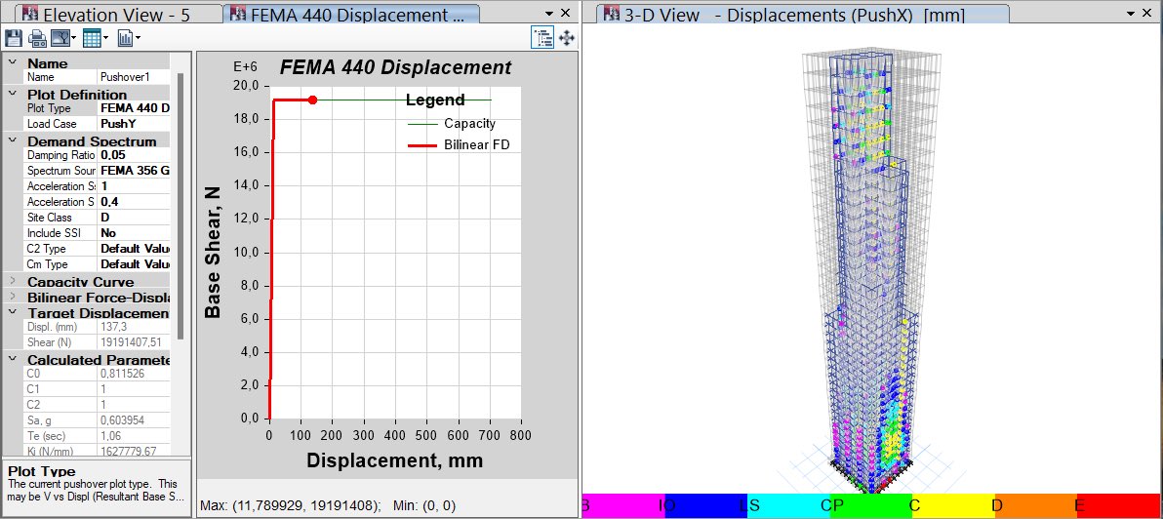Click the Print icon in plot toolbar
The width and height of the screenshot is (1163, 519).
pos(36,38)
